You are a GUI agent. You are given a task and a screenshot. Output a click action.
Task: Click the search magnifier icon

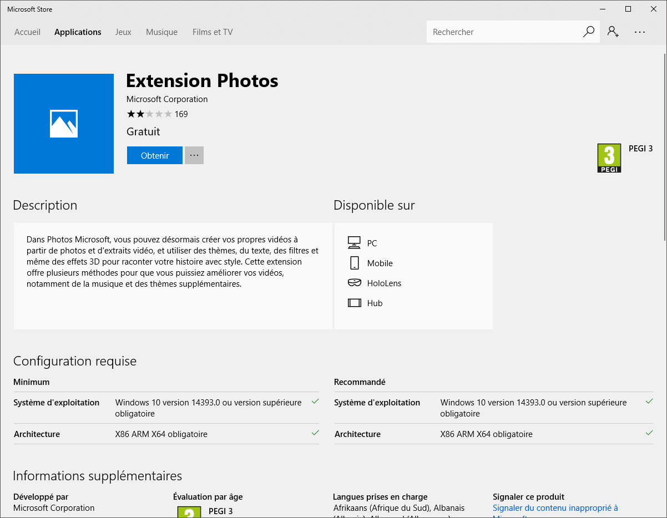tap(589, 32)
